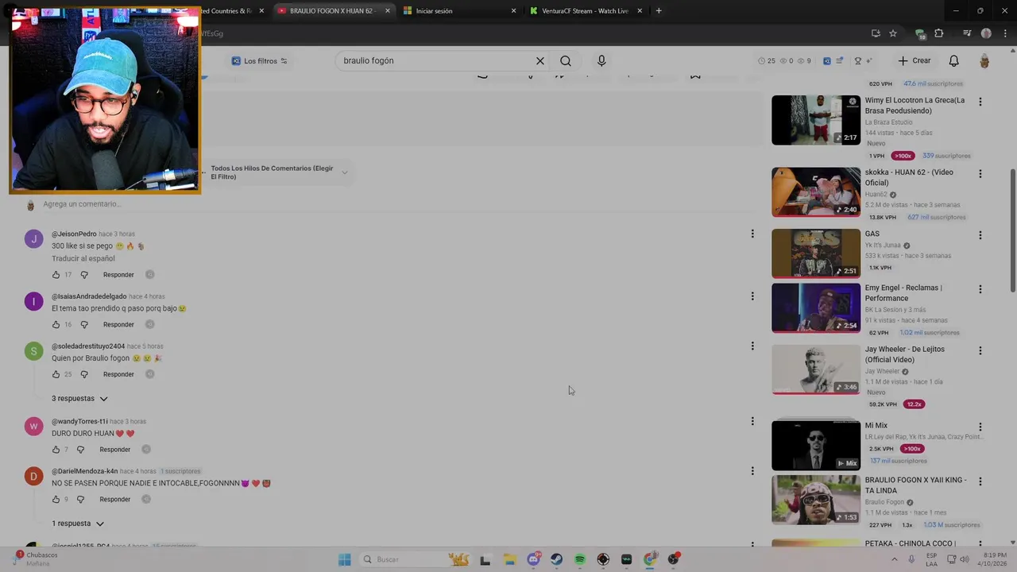Open a new browser tab
Screen dimensions: 1017x572
coord(659,11)
